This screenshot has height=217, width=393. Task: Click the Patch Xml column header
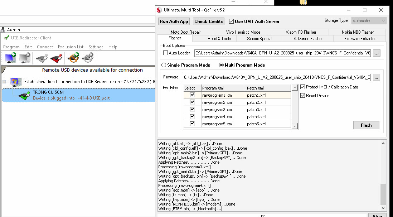coord(268,88)
